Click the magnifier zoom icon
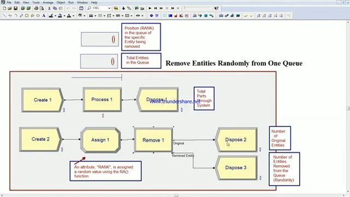 point(89,8)
